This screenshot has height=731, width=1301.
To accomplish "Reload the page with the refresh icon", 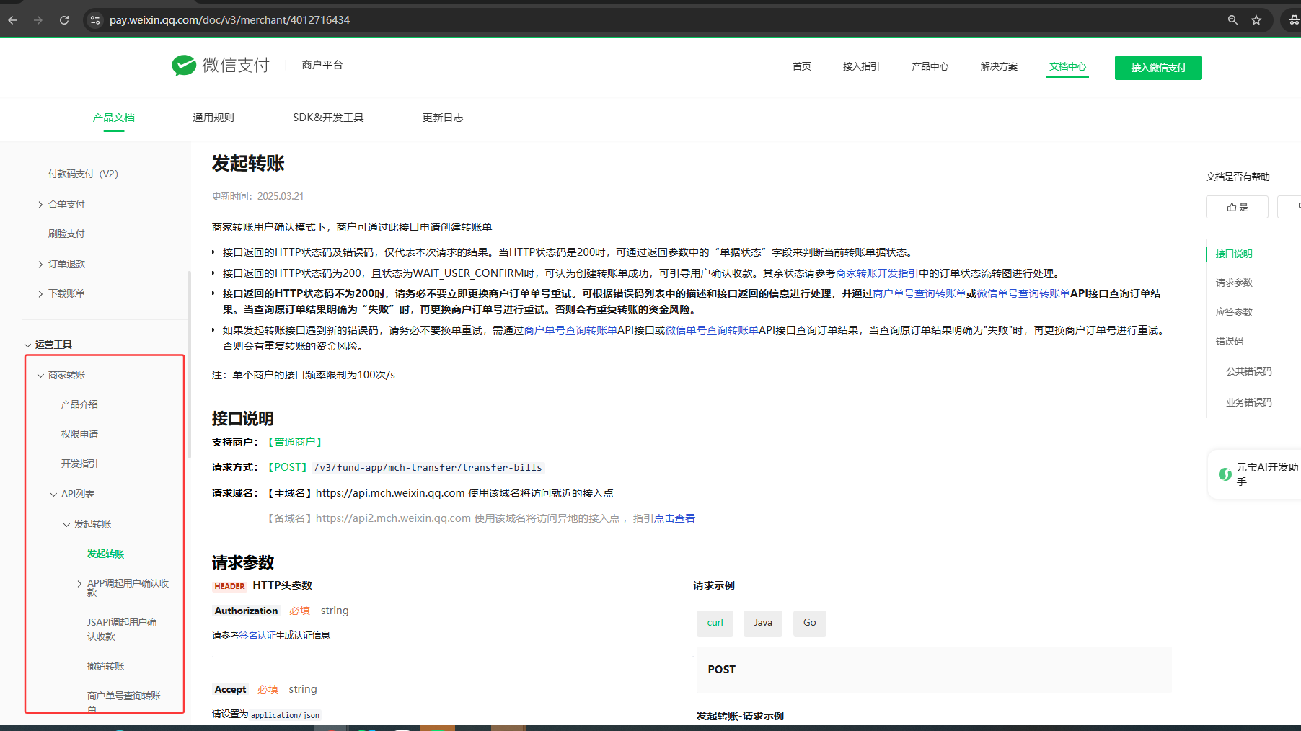I will 64,20.
